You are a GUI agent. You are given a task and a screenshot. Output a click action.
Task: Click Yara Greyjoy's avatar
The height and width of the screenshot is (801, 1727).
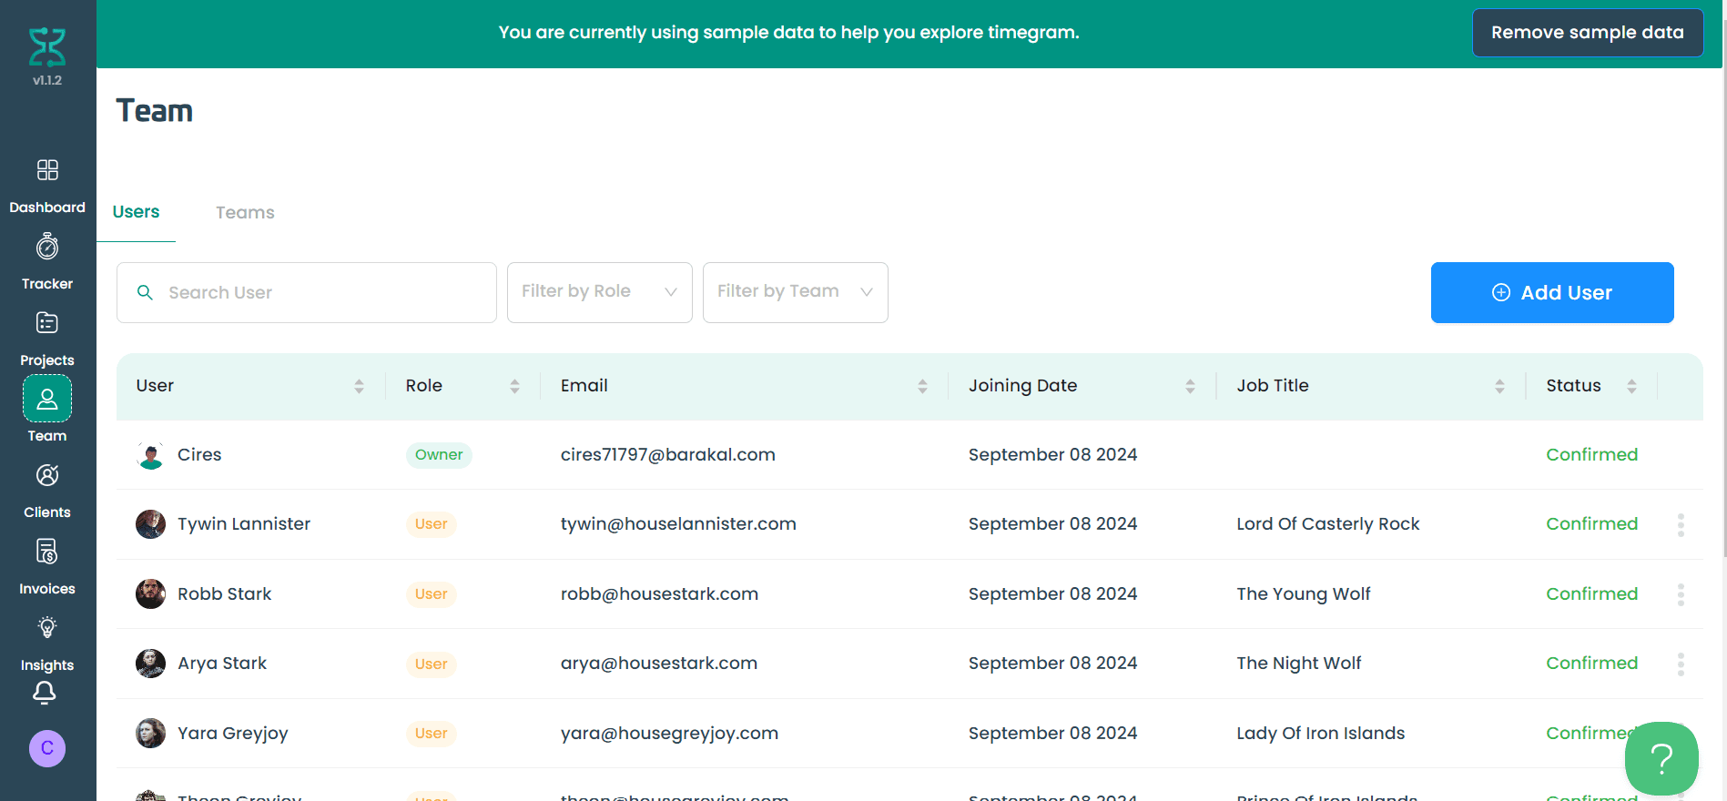click(x=151, y=734)
